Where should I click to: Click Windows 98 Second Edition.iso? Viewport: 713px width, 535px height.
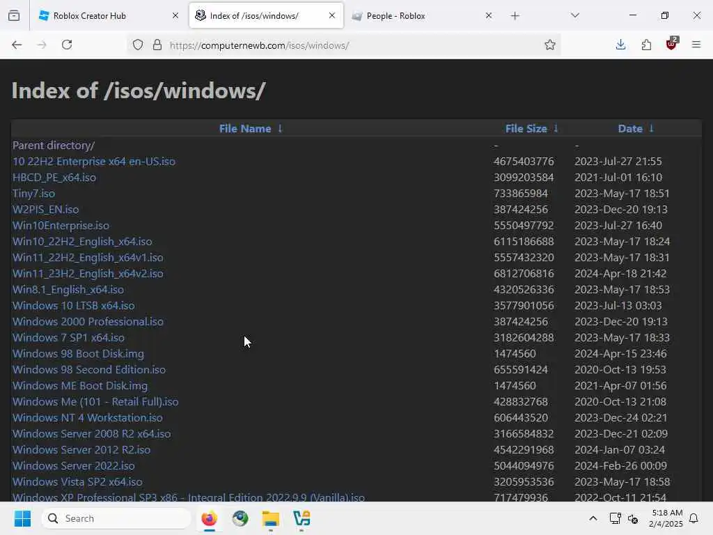point(89,370)
